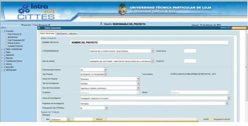Click the Buscar button

pos(99,119)
